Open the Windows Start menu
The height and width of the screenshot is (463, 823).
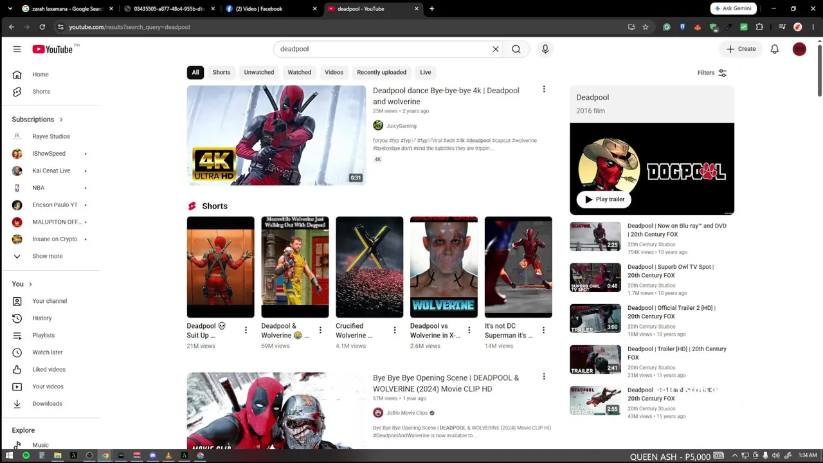point(9,456)
